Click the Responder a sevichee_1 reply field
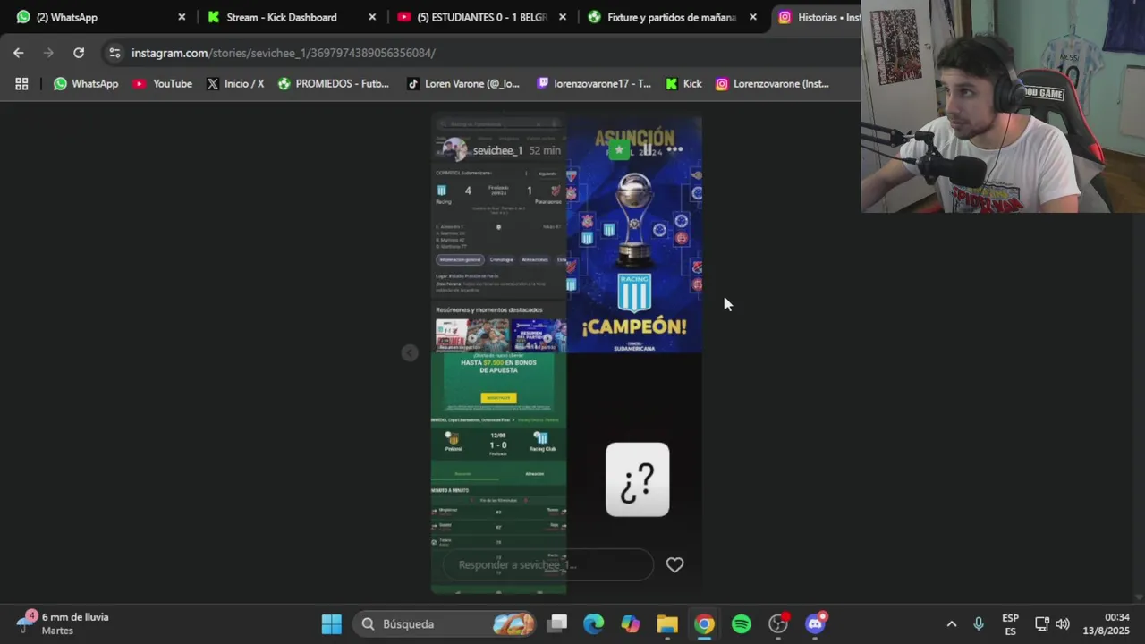This screenshot has height=644, width=1145. tap(547, 564)
